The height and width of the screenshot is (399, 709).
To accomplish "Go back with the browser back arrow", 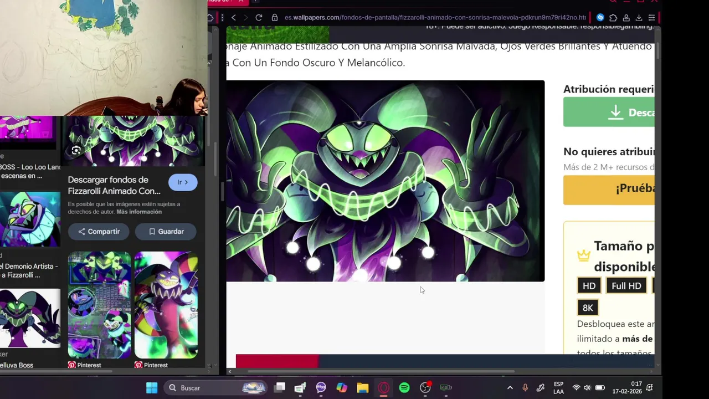I will pyautogui.click(x=233, y=18).
